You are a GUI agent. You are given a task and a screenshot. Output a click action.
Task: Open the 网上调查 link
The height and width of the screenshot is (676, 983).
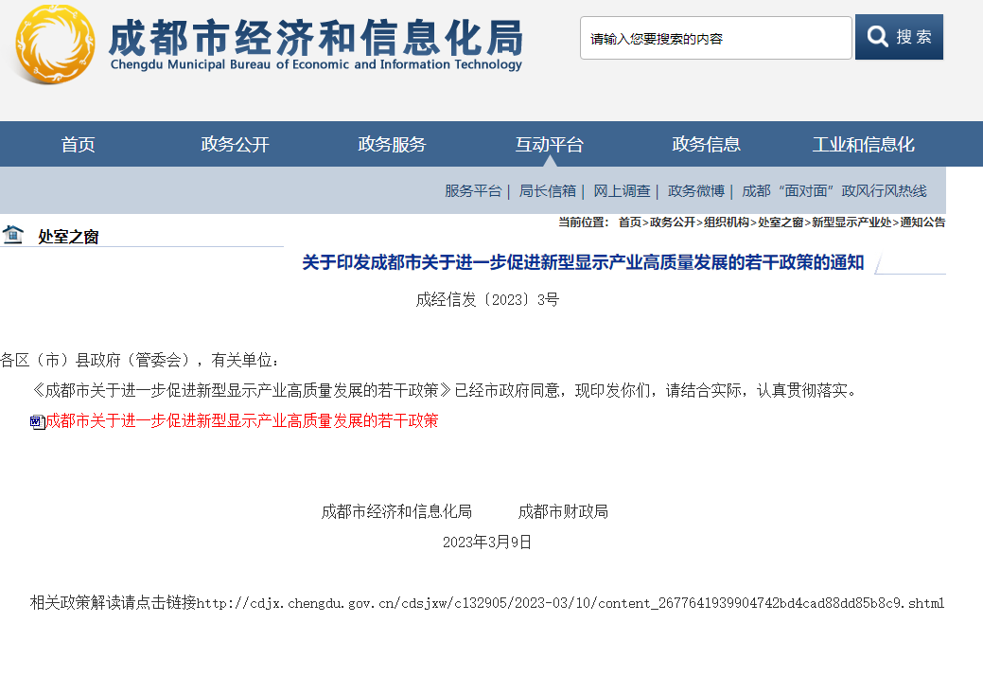coord(622,191)
